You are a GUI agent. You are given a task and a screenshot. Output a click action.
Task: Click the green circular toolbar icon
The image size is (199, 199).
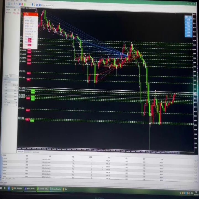(25, 4)
